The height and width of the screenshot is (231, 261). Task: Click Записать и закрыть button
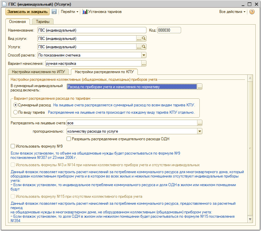point(27,12)
